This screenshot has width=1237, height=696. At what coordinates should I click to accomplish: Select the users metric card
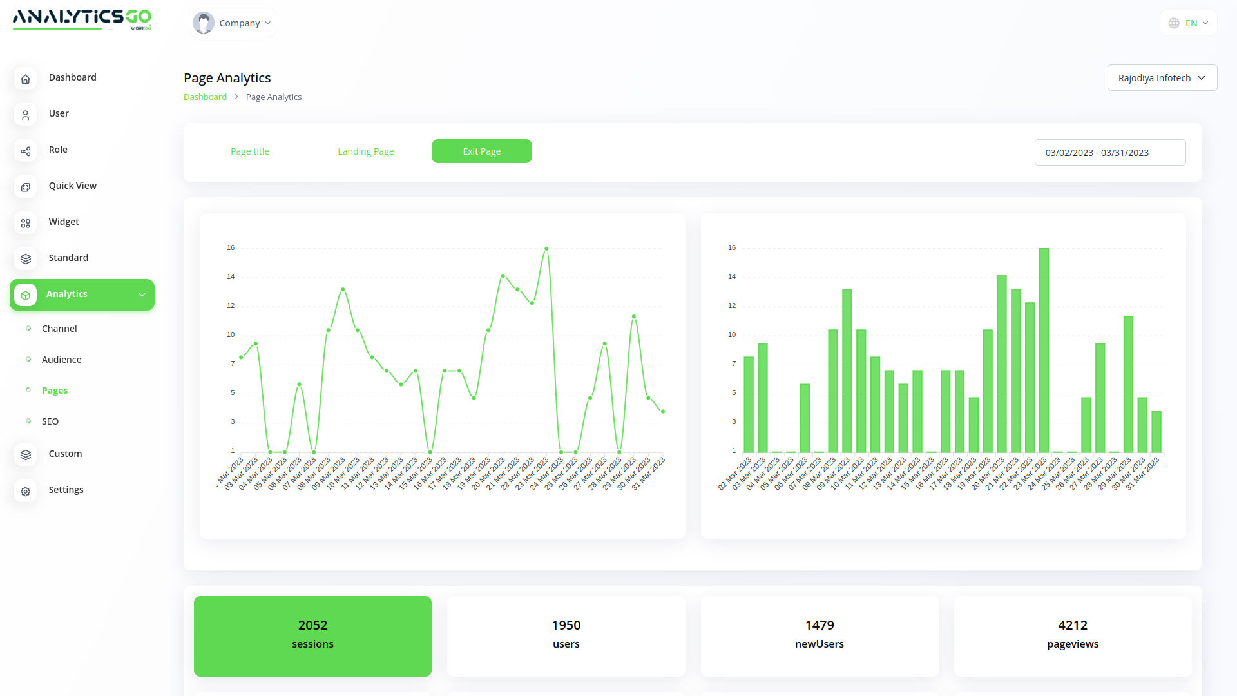point(566,635)
